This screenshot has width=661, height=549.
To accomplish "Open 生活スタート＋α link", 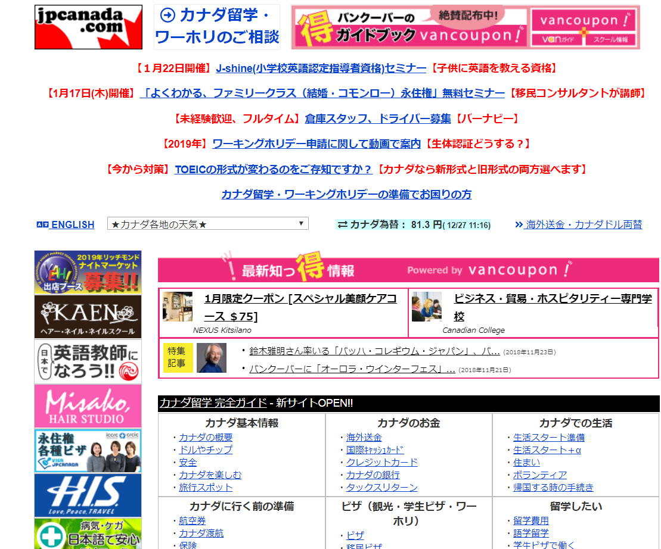I will (x=547, y=450).
